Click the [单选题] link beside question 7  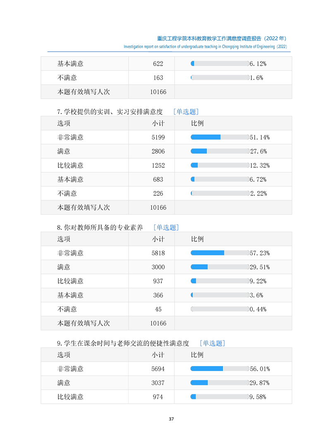(x=186, y=112)
